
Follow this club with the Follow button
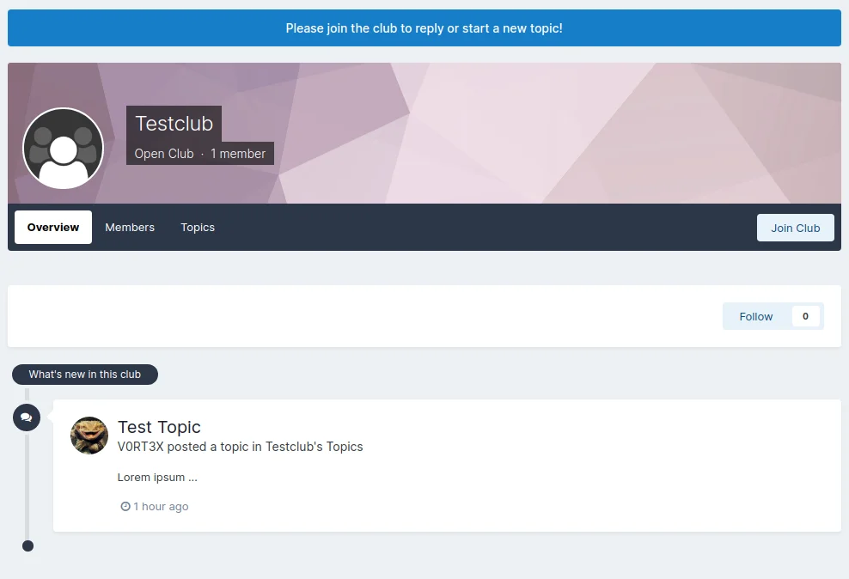point(756,316)
